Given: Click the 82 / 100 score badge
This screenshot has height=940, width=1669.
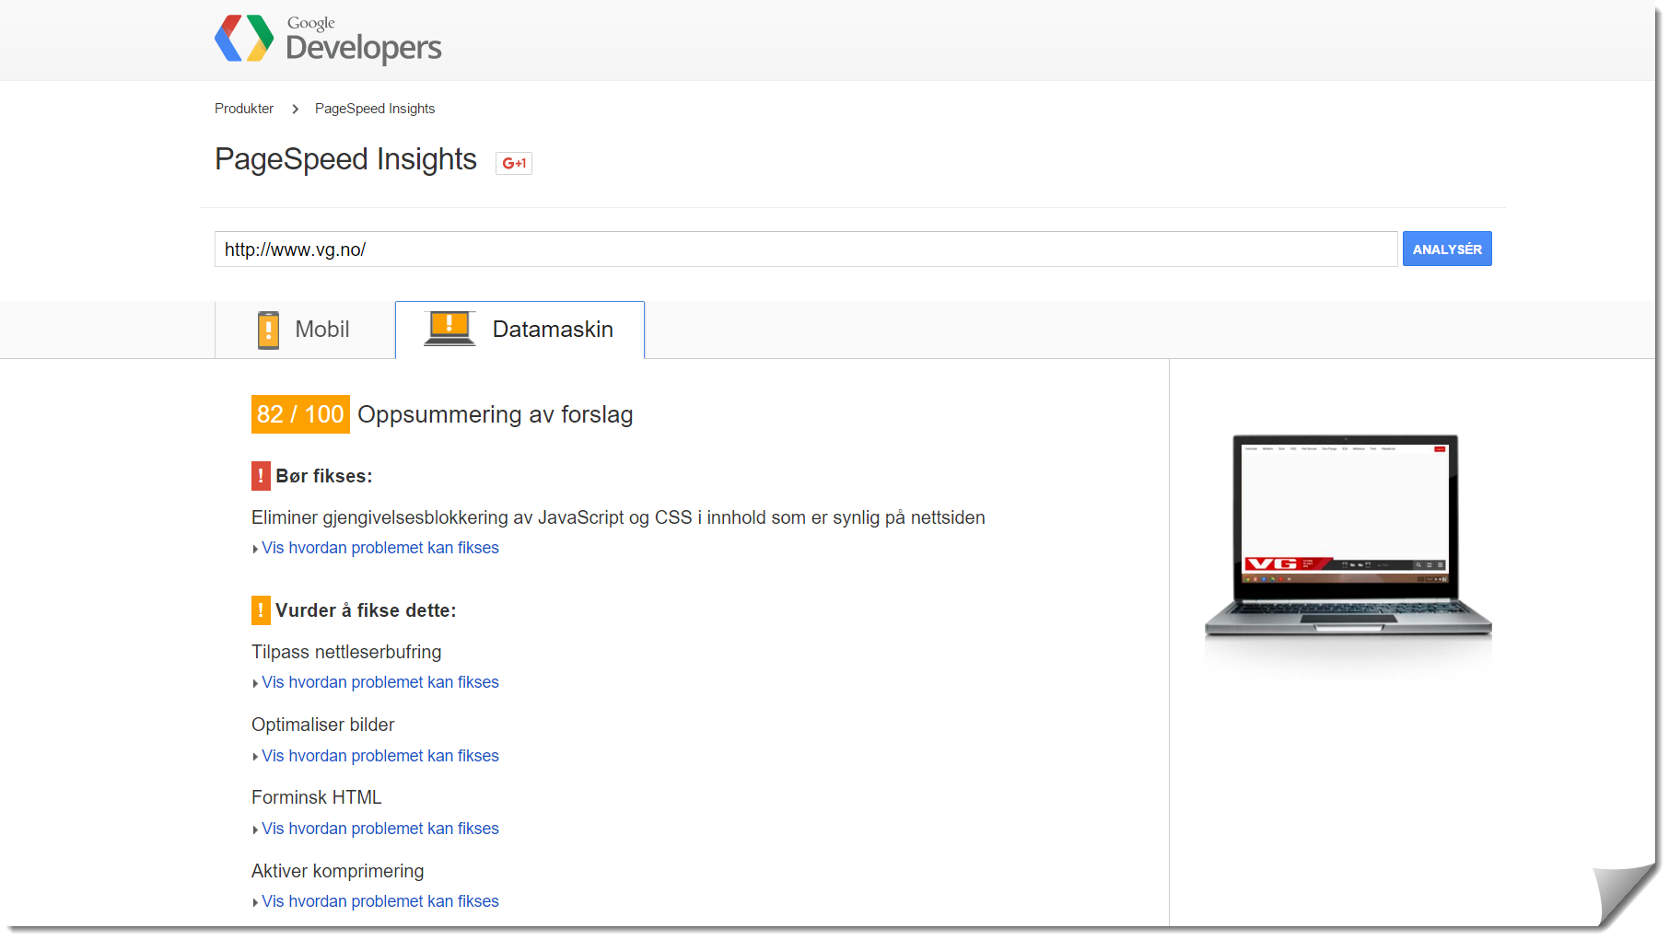Looking at the screenshot, I should click(x=300, y=414).
